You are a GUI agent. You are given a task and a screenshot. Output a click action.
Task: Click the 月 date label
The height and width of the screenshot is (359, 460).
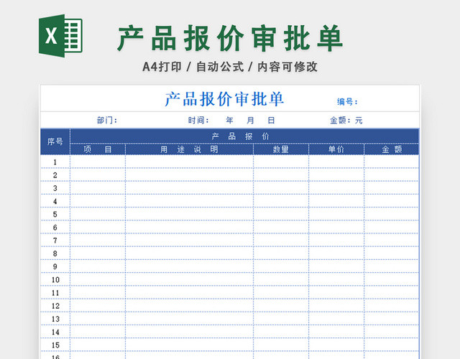click(250, 120)
